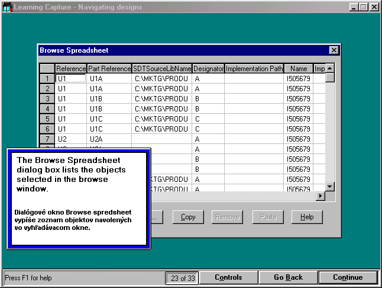Close the Browse Spreadsheet dialog
Viewport: 382px width, 288px height.
[x=334, y=50]
